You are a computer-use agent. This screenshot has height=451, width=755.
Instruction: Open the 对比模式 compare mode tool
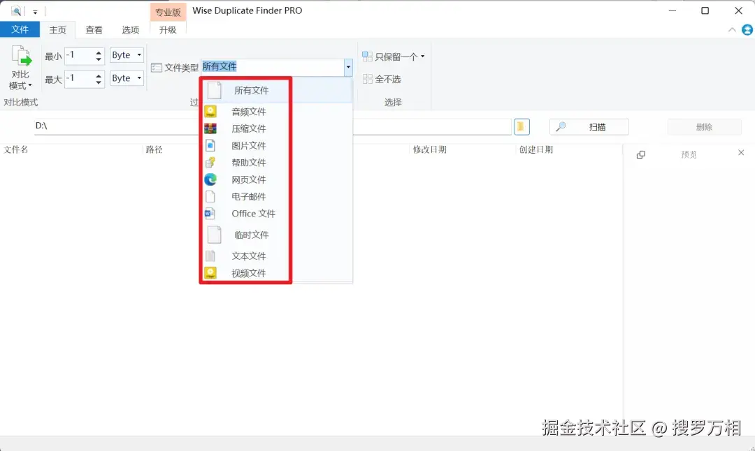tap(20, 68)
